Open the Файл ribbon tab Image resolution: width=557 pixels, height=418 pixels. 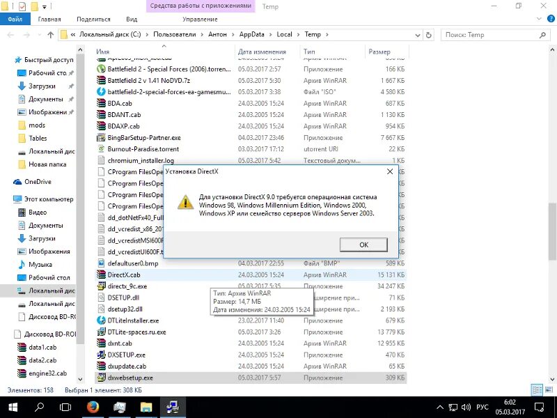click(15, 20)
